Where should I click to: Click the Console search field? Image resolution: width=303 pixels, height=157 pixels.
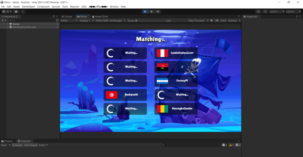(x=191, y=145)
